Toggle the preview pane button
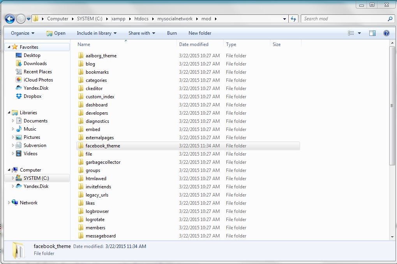397x264 pixels. tap(372, 33)
